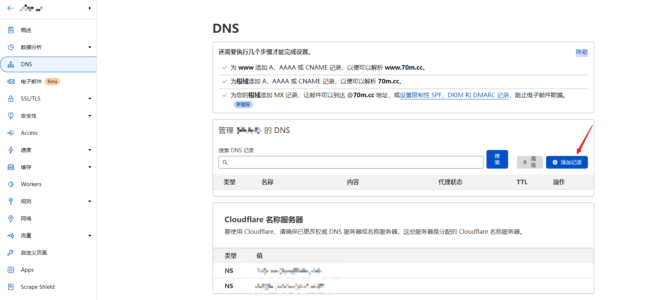The height and width of the screenshot is (300, 652).
Task: Open the Apps sidebar item
Action: click(27, 270)
